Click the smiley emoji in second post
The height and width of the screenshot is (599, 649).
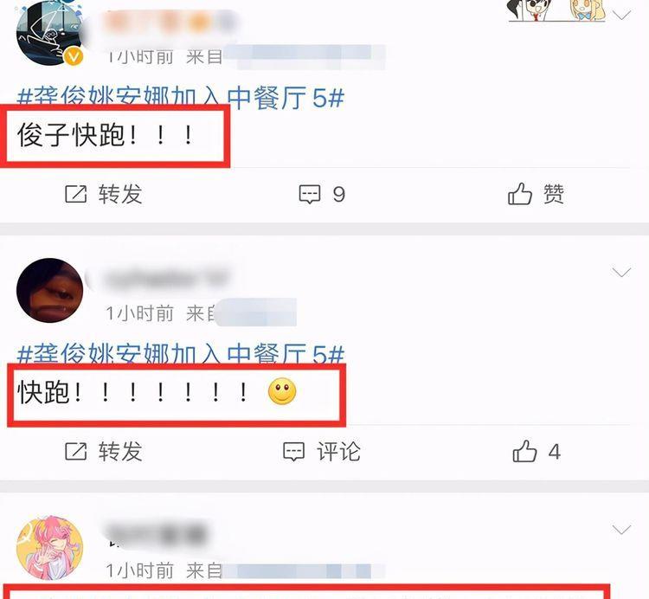[282, 391]
